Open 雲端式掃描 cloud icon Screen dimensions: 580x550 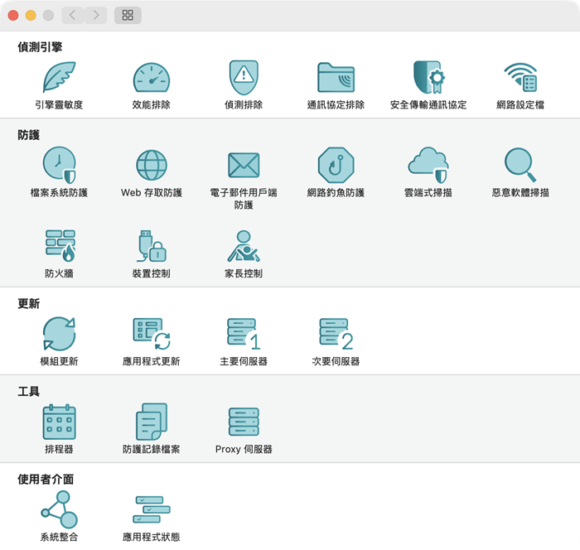pos(428,165)
